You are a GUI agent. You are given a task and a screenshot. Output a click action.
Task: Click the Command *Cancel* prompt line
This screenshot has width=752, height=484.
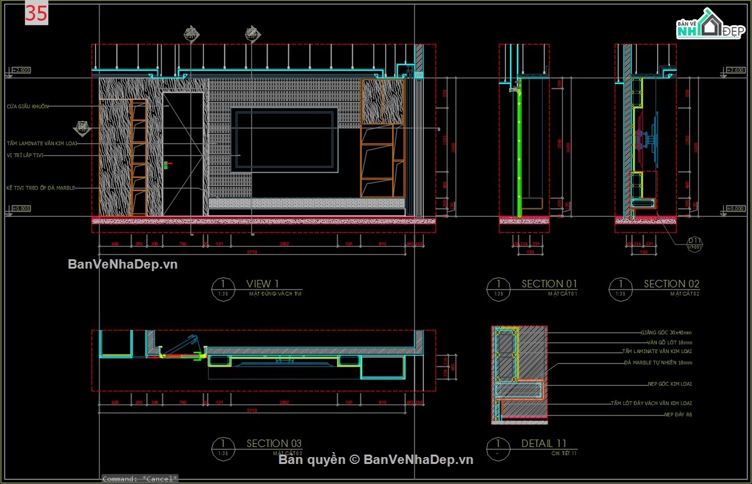click(x=141, y=478)
